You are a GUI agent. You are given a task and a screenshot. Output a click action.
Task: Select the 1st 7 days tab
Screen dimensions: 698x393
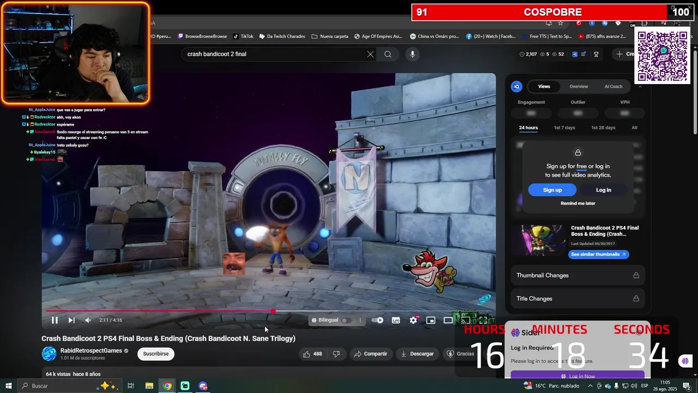[x=564, y=128]
